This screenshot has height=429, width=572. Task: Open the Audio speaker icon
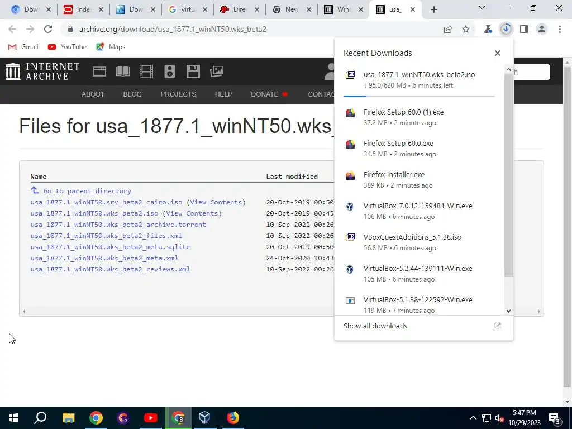[170, 71]
